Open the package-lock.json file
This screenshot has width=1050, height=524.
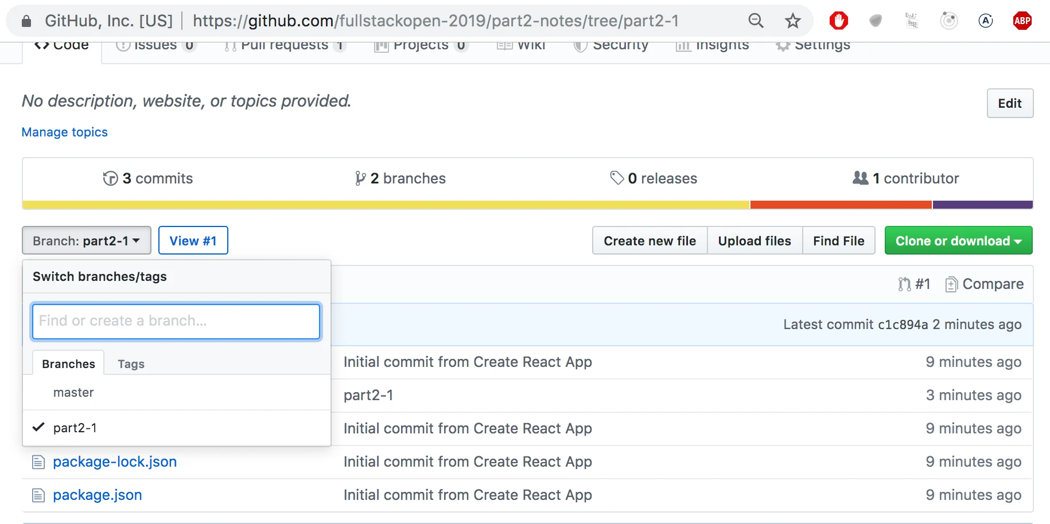pos(115,462)
